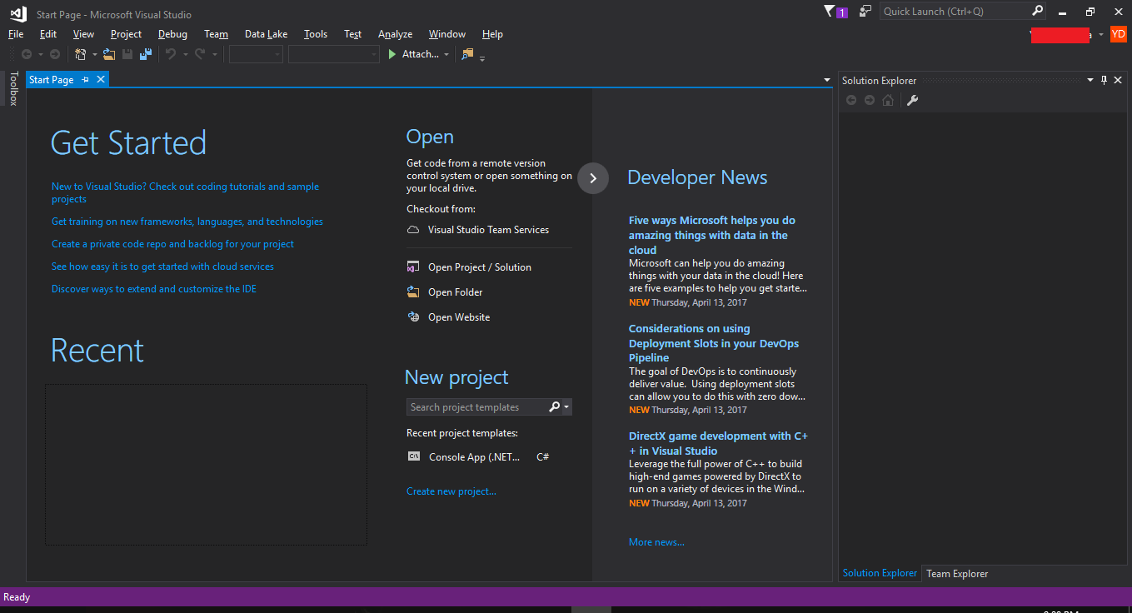Expand the New Project dropdown arrow
Screen dimensions: 1132x613
tap(94, 55)
